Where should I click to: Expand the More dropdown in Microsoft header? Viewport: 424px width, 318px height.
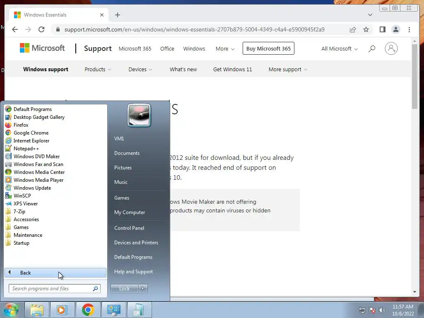point(225,49)
